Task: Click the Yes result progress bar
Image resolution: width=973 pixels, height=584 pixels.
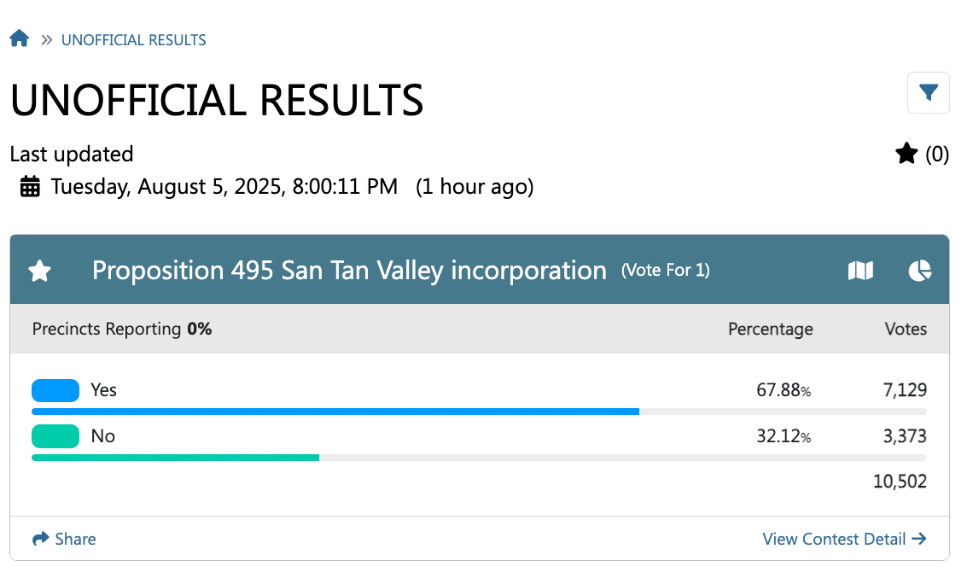Action: coord(478,412)
